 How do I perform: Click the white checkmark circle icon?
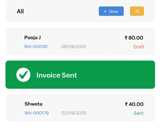23,75
